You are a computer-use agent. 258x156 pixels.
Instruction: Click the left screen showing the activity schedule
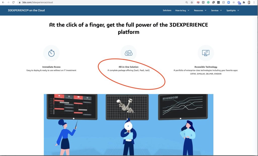tap(72, 107)
